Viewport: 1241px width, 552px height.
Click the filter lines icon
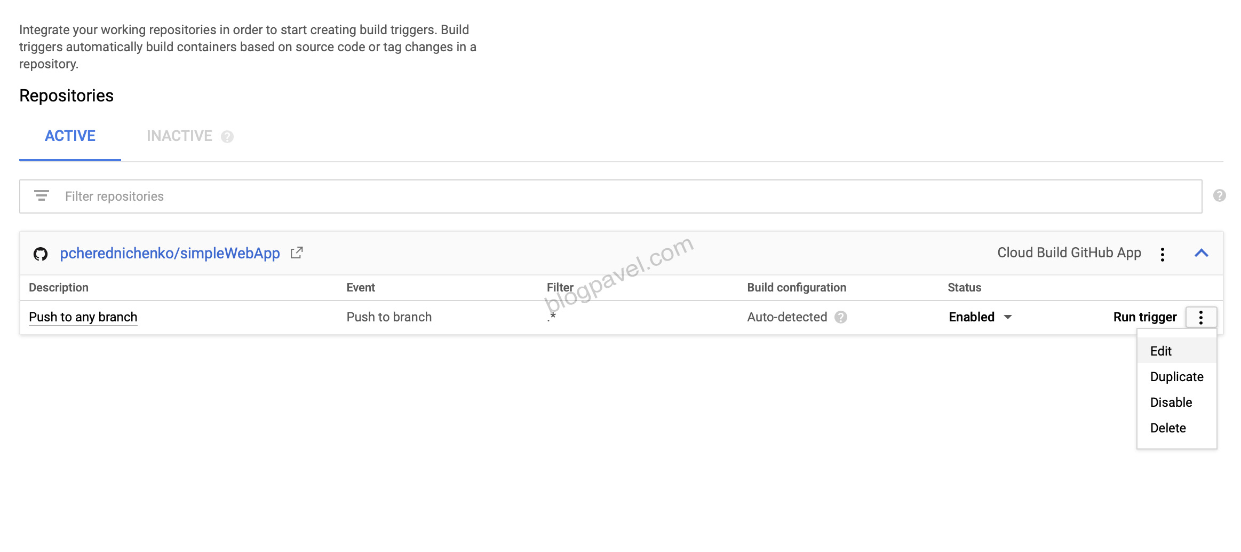42,196
